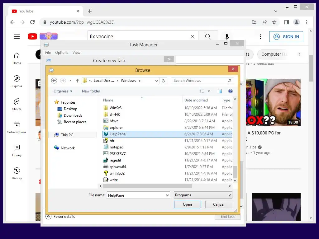Select the WinSxS folder row

pos(167,108)
